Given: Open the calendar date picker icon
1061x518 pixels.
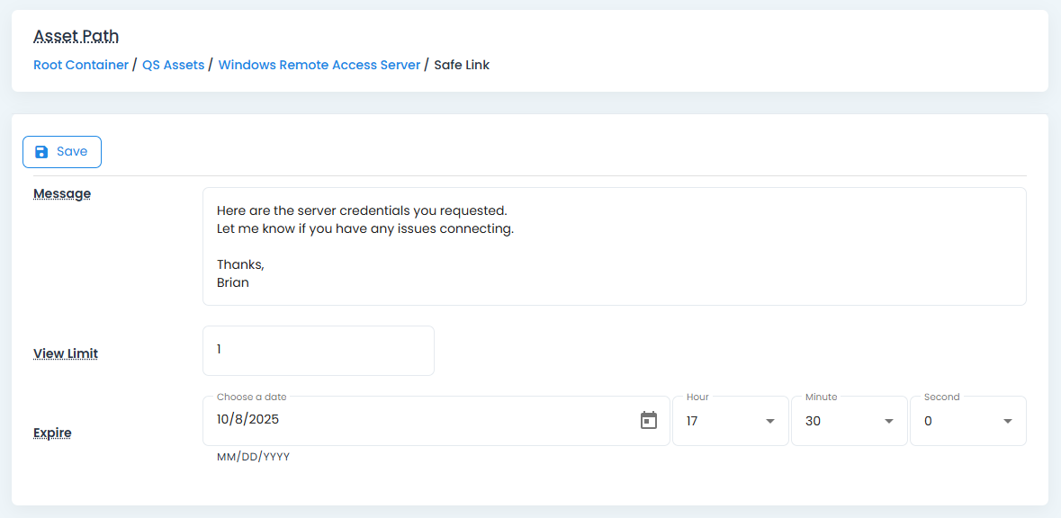Looking at the screenshot, I should [x=649, y=420].
